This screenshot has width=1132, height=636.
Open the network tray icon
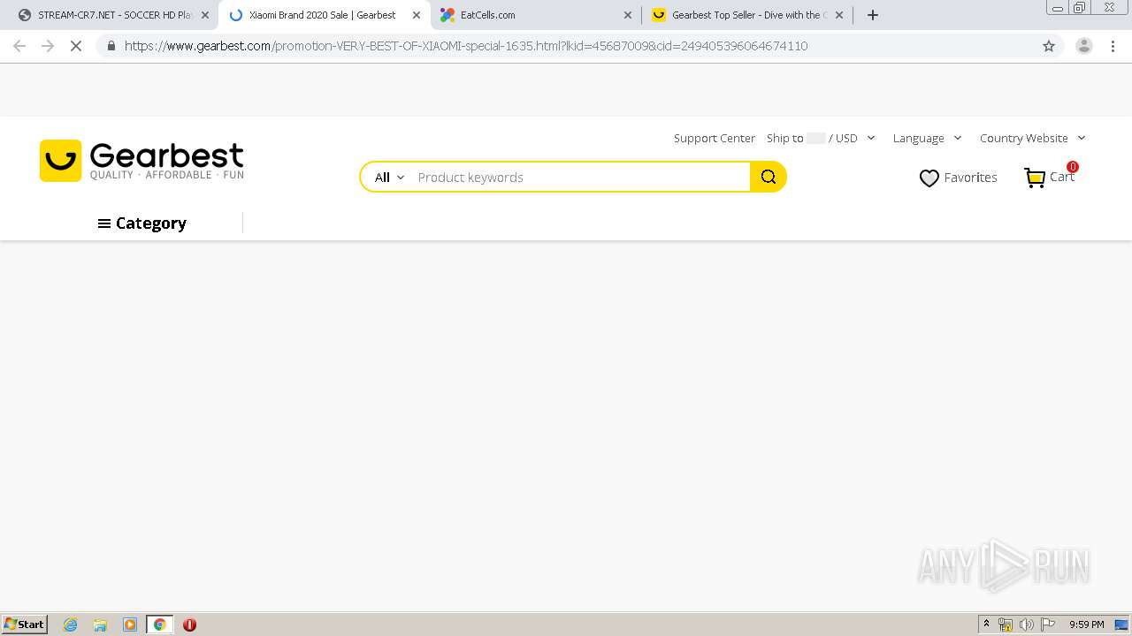click(1006, 625)
